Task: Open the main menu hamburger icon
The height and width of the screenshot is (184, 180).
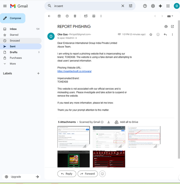Action: click(x=5, y=6)
